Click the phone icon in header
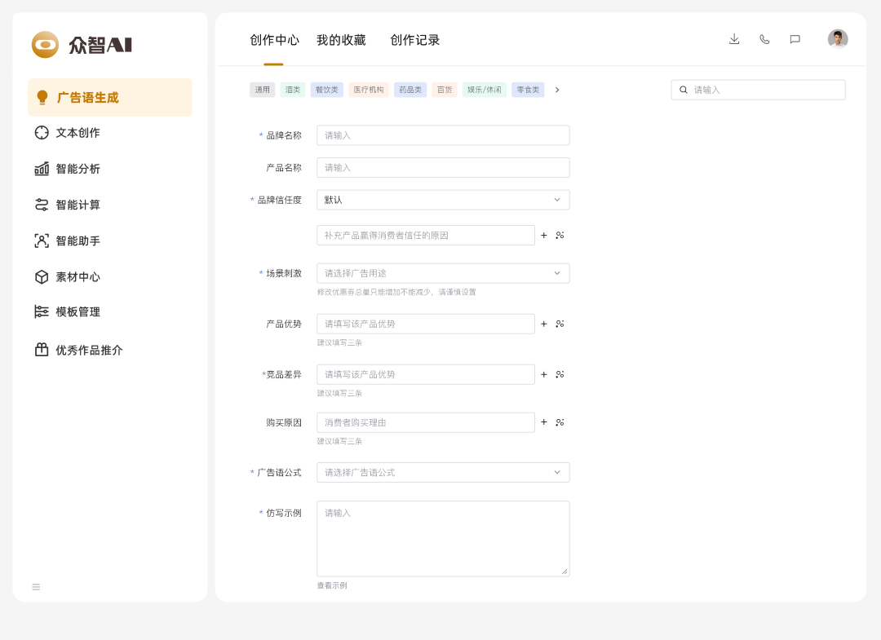881x640 pixels. click(764, 39)
